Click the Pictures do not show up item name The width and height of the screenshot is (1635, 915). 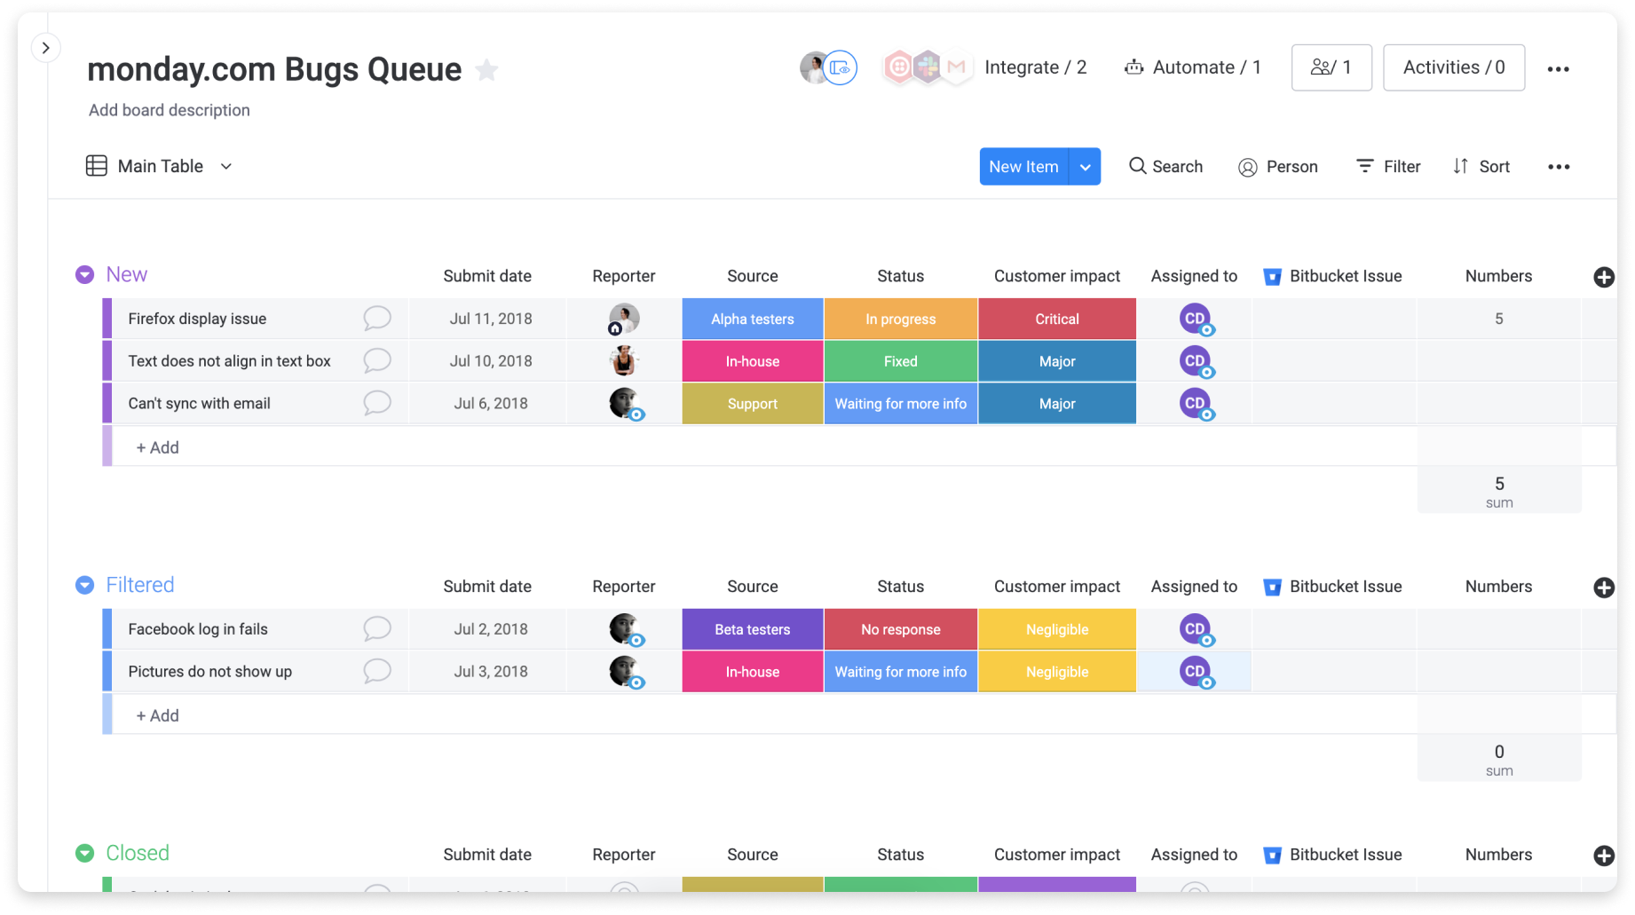click(x=209, y=672)
